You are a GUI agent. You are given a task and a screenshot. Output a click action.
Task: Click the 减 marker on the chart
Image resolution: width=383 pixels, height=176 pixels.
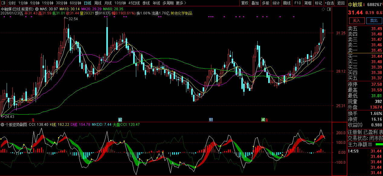coord(263,120)
